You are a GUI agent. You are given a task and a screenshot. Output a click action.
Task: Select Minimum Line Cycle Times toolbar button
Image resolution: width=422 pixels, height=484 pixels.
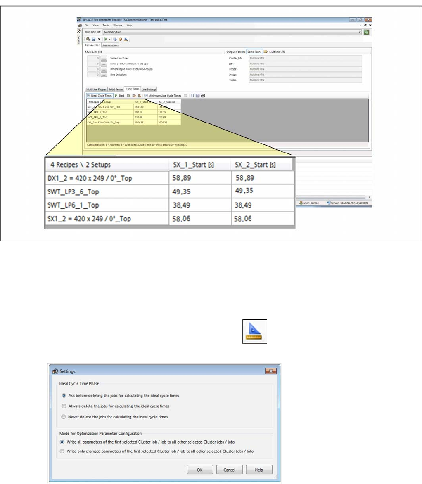click(x=163, y=96)
